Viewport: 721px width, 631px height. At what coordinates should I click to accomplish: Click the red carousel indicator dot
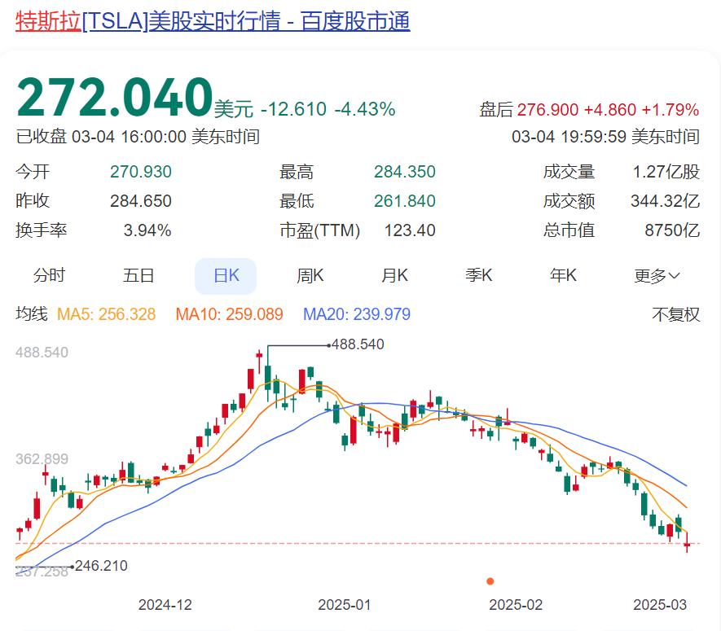[490, 582]
